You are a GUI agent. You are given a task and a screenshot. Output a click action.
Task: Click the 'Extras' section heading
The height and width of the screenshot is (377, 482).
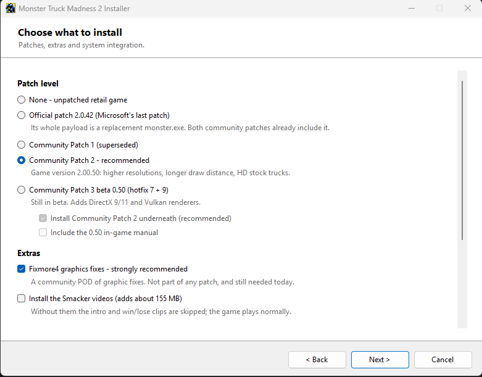click(28, 253)
